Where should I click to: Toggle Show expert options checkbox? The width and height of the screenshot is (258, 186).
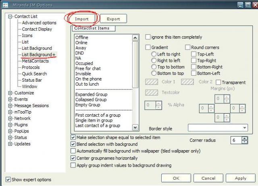click(x=8, y=180)
